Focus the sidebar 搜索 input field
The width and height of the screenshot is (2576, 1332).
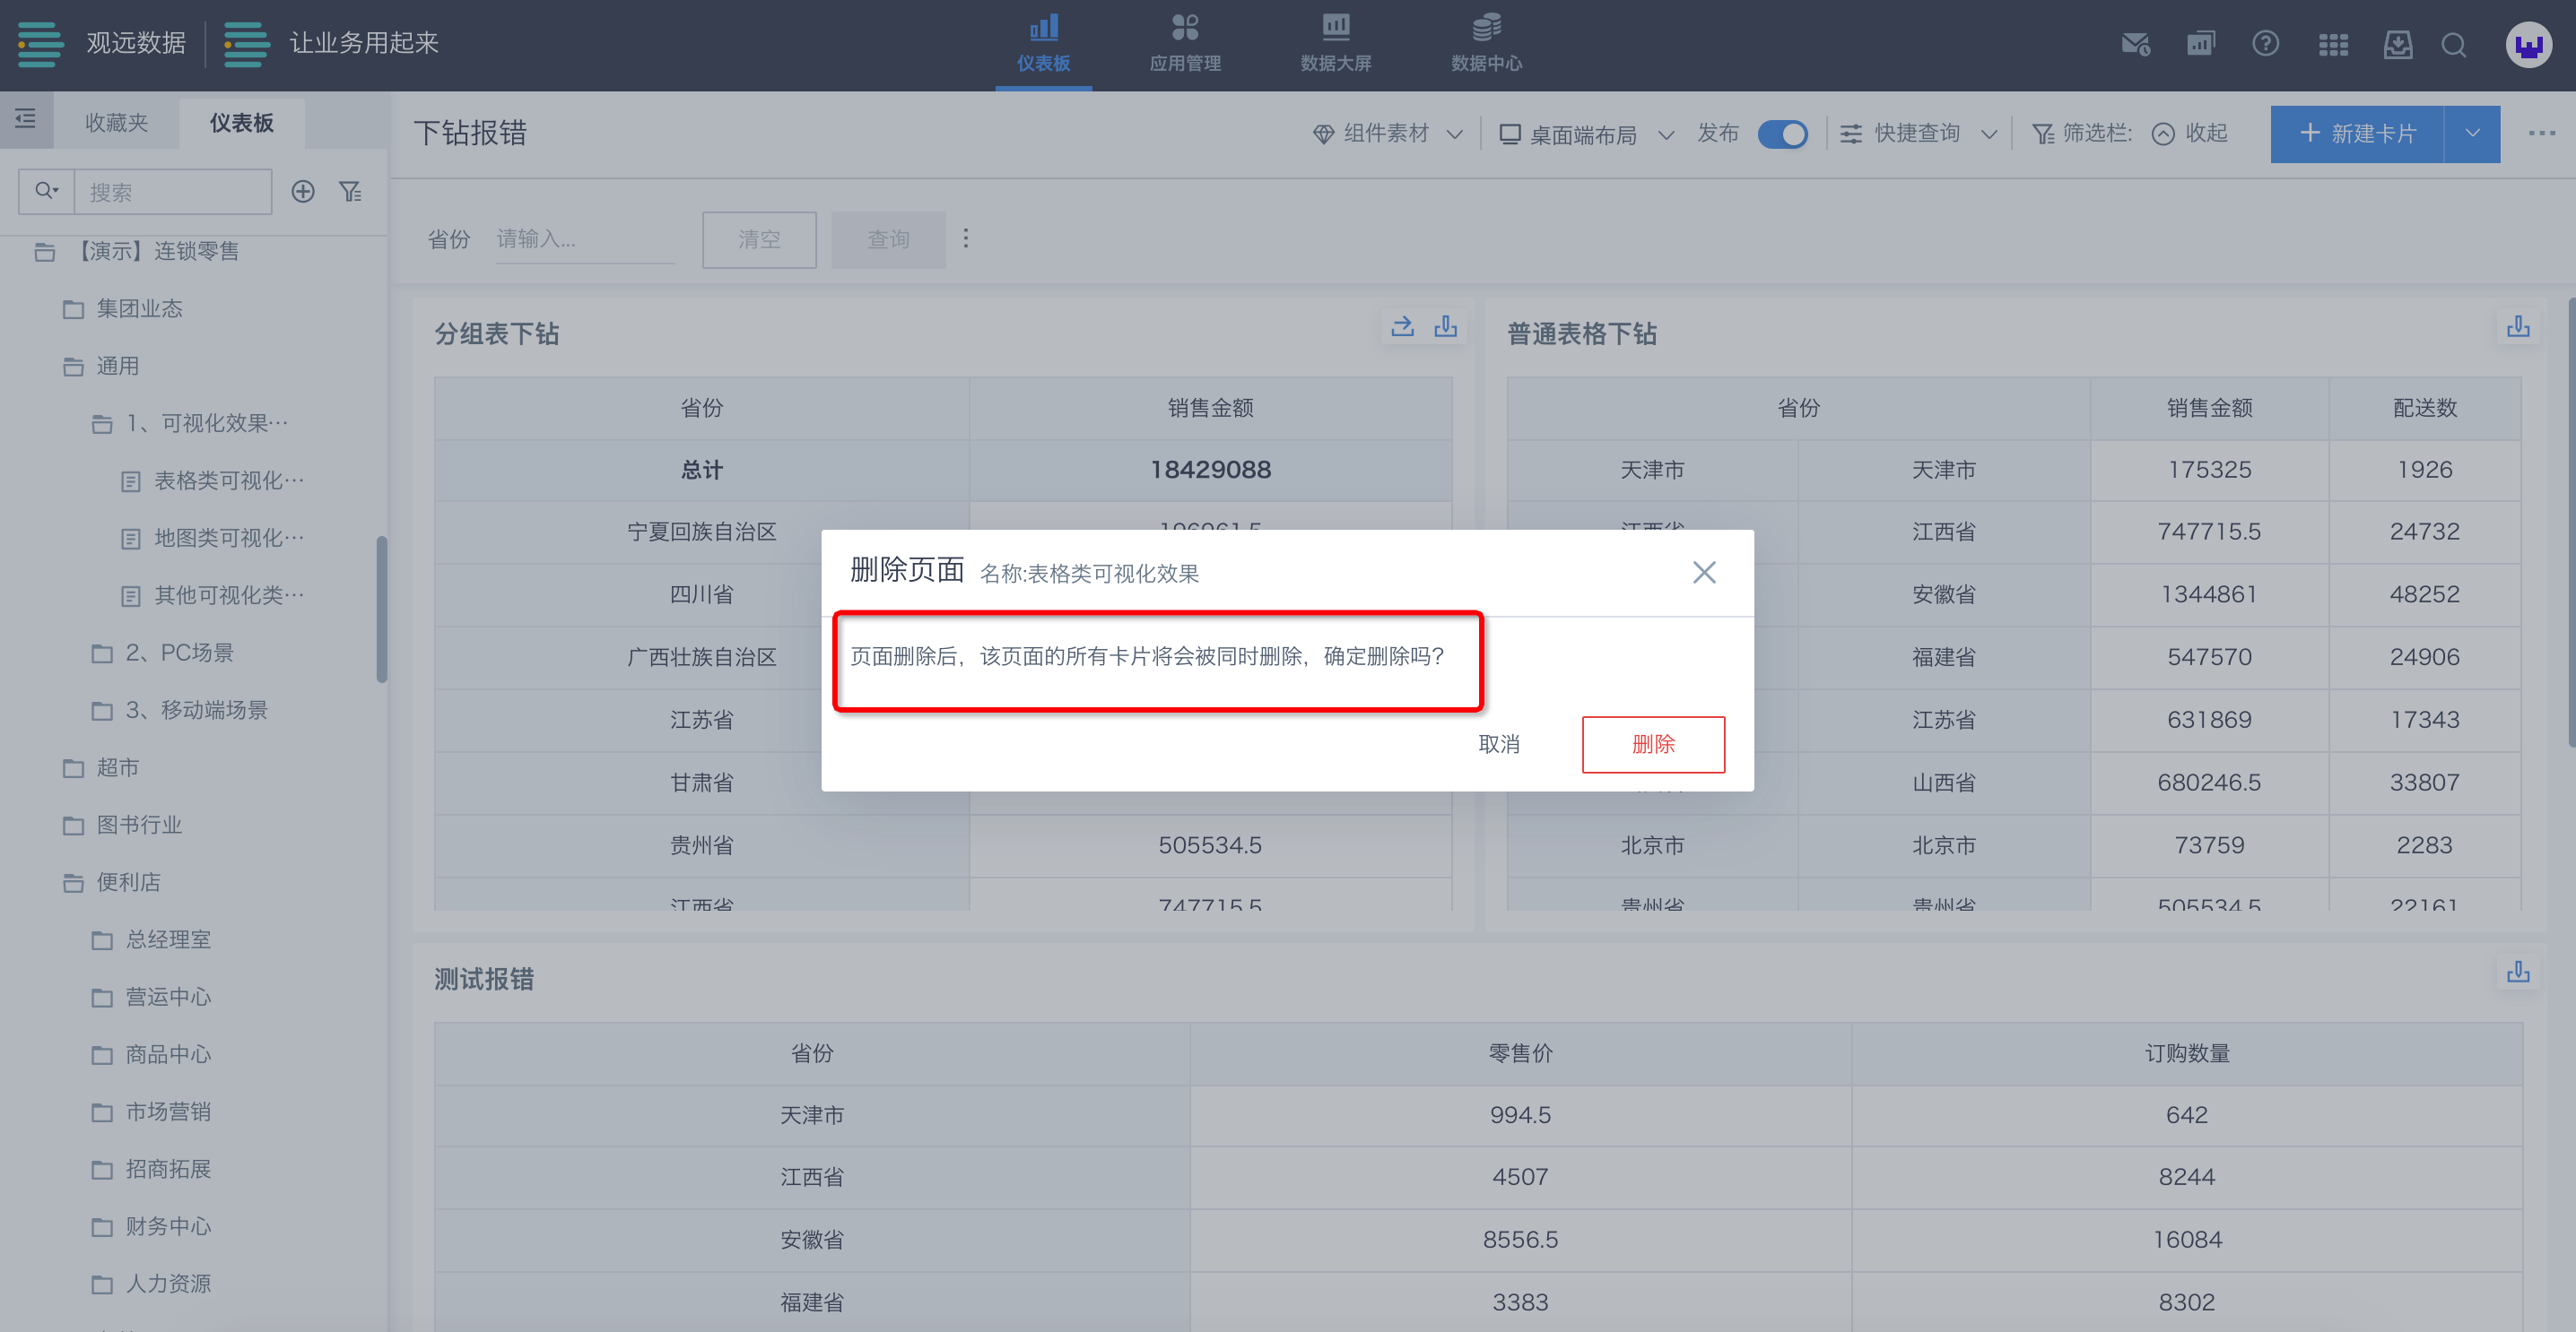[x=173, y=191]
